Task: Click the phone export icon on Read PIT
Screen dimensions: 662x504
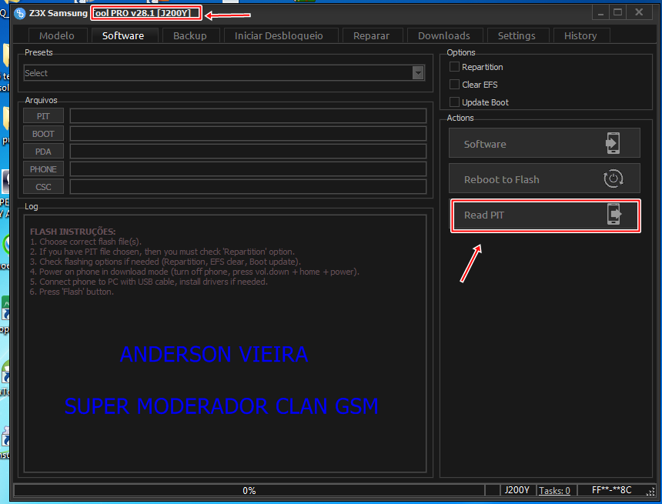Action: point(614,214)
